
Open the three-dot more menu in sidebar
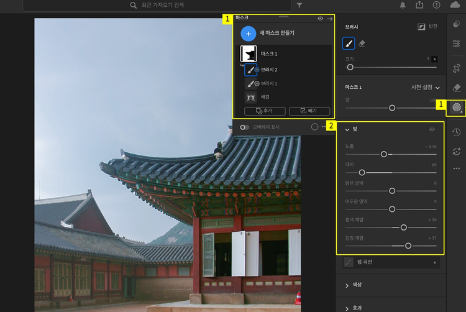coord(457,168)
